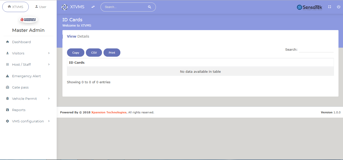Click 'Showing 0 to 0 of 0 entries' text

(89, 82)
